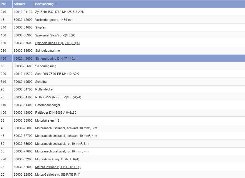Screen dimensions: 245x178
Task: Open the Rolle CM/S (R)/SE (R)/TE (R)(4) link
Action: [58, 97]
